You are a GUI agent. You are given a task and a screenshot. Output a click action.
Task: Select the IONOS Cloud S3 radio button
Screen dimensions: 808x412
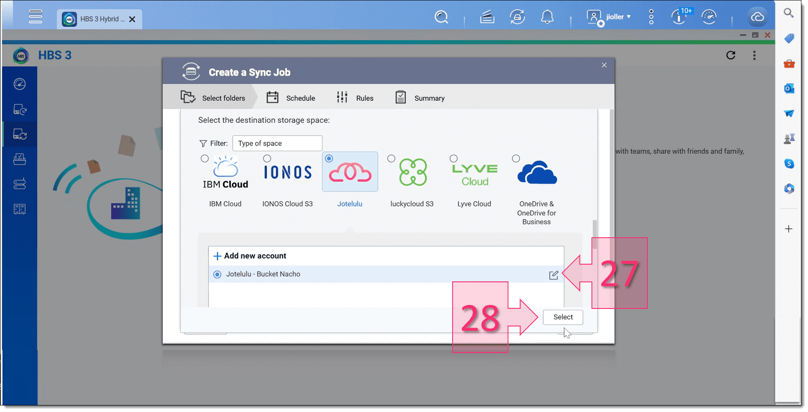tap(267, 159)
